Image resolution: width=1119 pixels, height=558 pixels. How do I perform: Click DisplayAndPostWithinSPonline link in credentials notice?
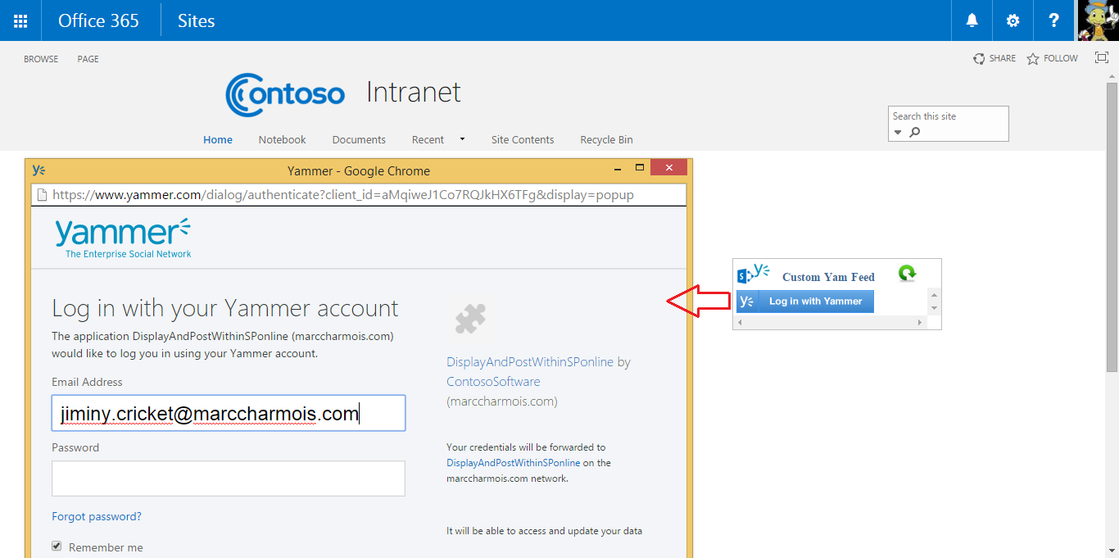point(513,463)
